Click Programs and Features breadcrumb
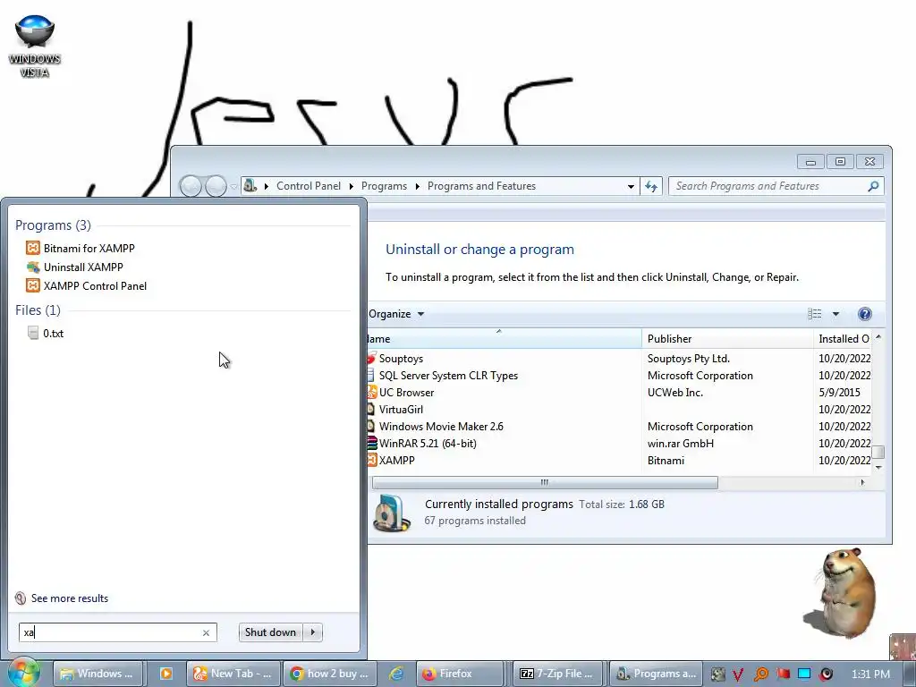 (481, 186)
